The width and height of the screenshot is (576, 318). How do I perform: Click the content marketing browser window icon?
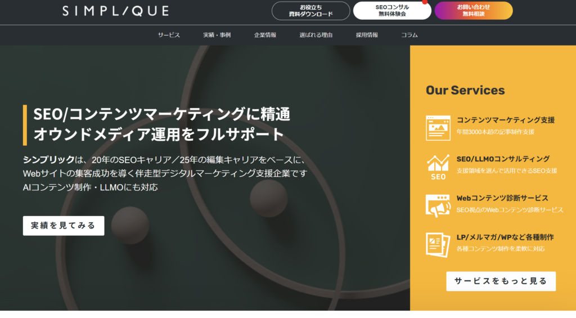438,128
